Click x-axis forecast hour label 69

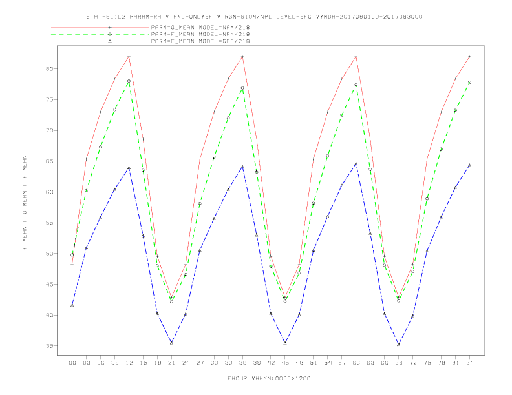399,363
